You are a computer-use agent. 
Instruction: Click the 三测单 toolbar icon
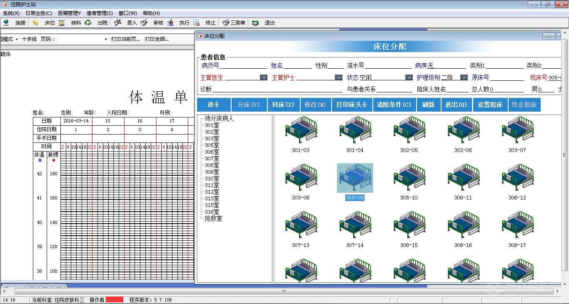pyautogui.click(x=226, y=23)
